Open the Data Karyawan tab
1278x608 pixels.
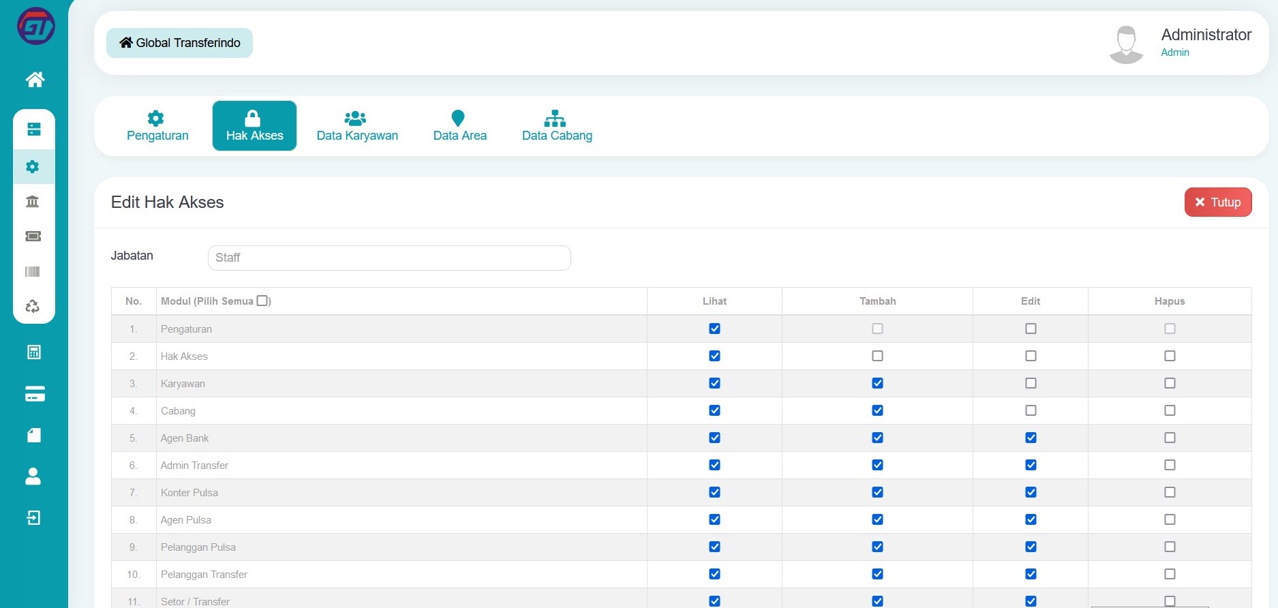click(x=357, y=126)
